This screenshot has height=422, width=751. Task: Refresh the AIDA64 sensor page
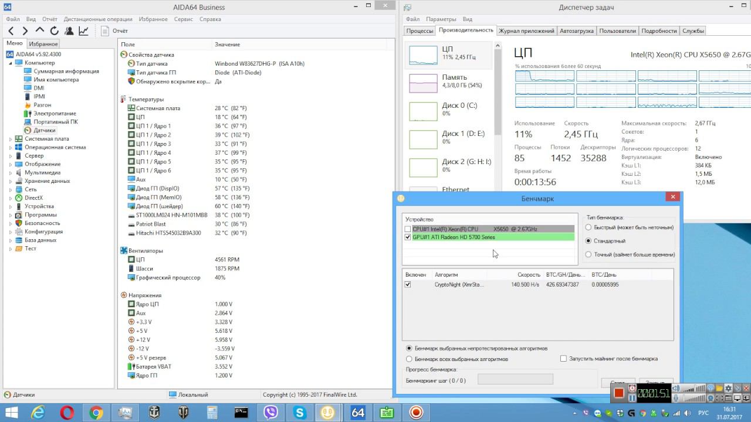pyautogui.click(x=55, y=30)
